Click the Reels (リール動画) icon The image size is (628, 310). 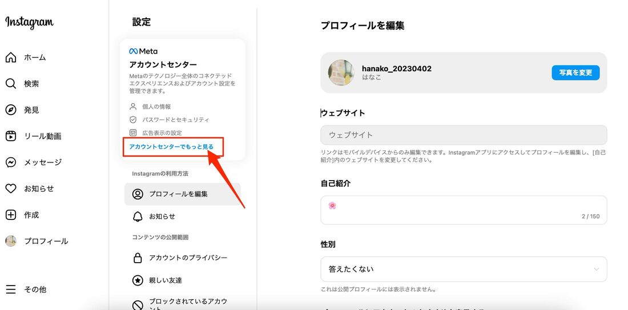(11, 136)
